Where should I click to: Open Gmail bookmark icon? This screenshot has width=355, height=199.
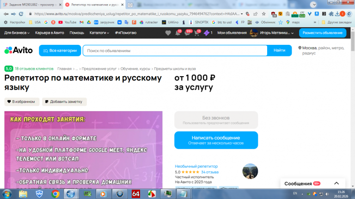(x=81, y=22)
